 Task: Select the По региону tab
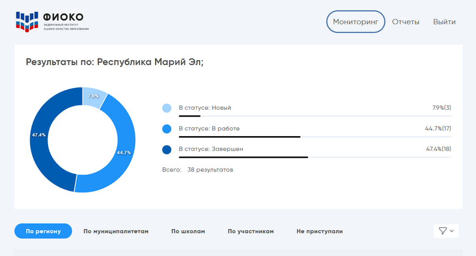click(x=43, y=231)
